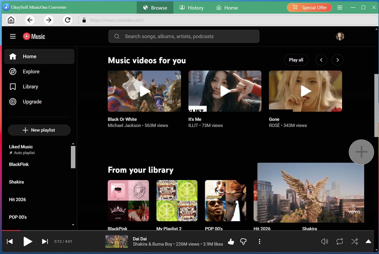Create a New playlist

39,130
